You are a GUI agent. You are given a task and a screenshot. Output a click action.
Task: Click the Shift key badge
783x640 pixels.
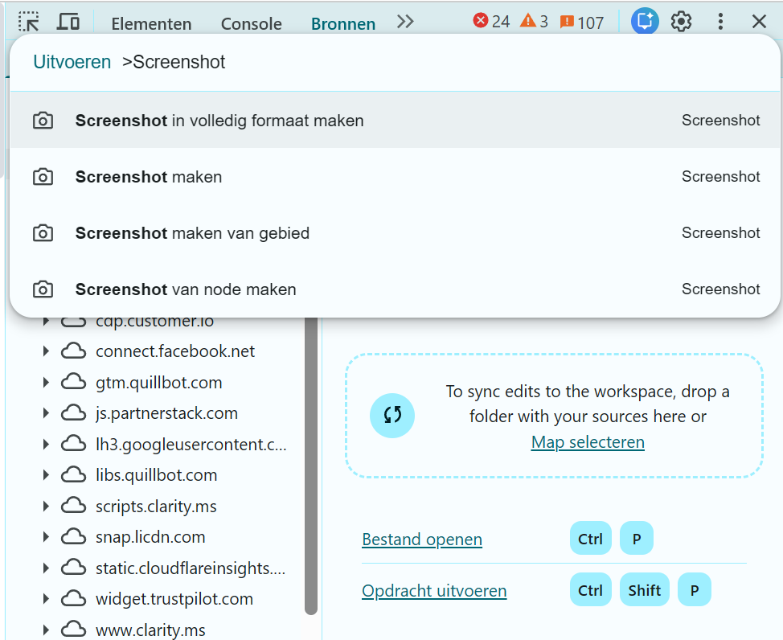click(x=645, y=590)
